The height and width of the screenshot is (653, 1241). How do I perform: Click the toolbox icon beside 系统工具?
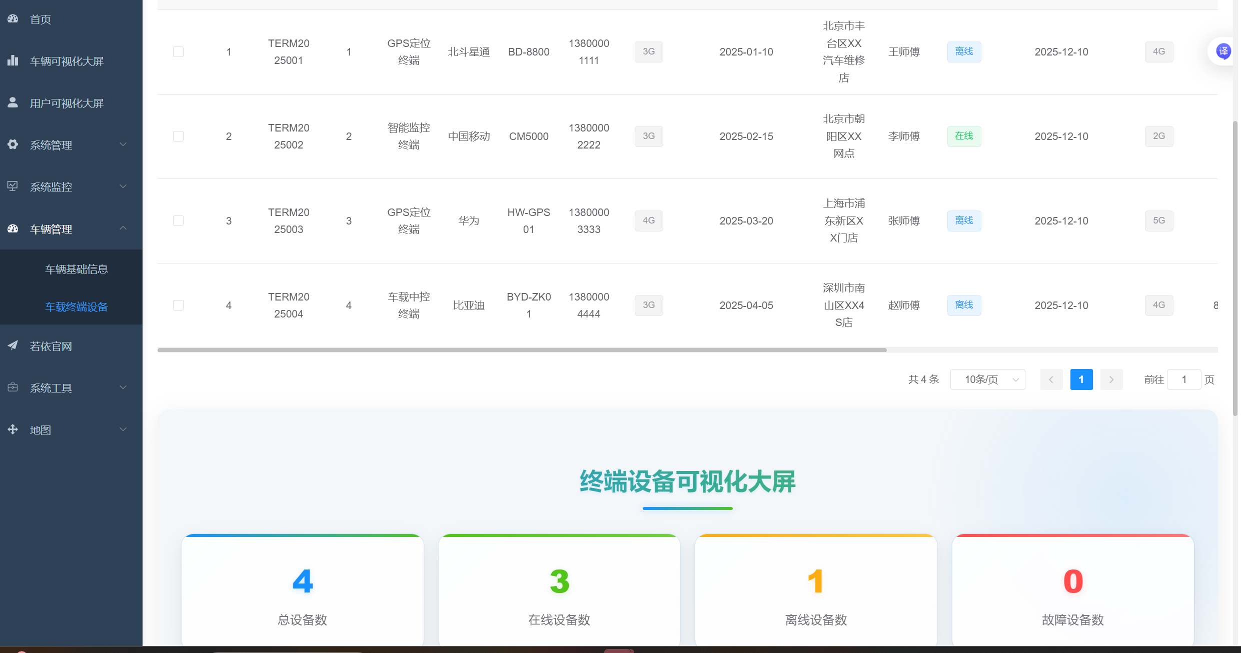coord(13,387)
